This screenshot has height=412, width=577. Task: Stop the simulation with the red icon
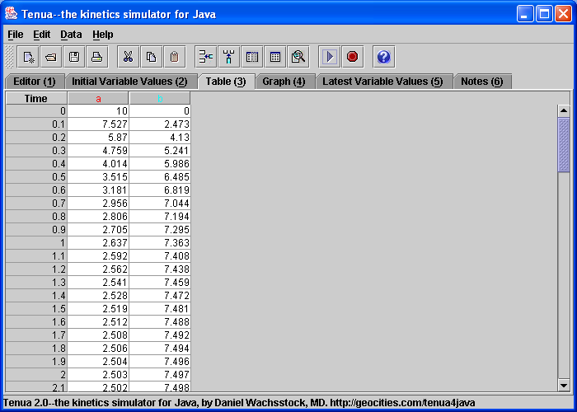pos(353,57)
